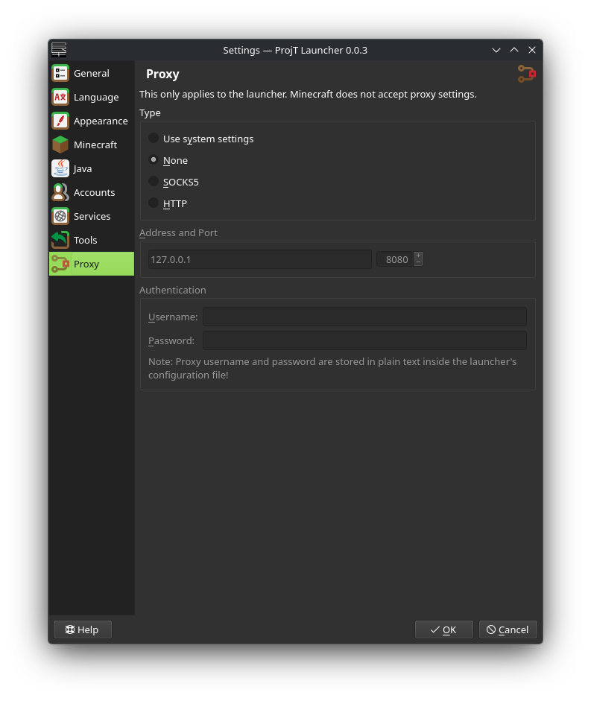This screenshot has width=591, height=701.
Task: Open General settings via its icon
Action: tap(60, 73)
